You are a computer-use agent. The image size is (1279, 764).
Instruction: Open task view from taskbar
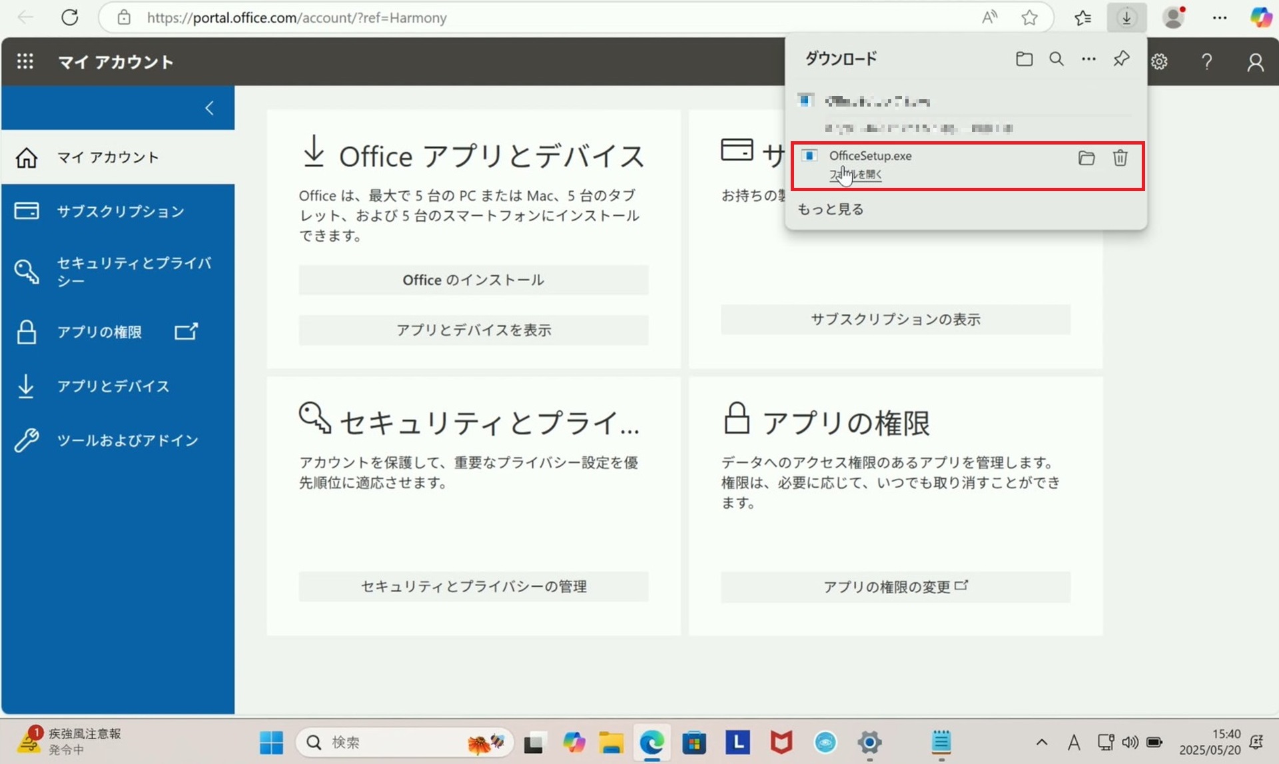coord(533,742)
